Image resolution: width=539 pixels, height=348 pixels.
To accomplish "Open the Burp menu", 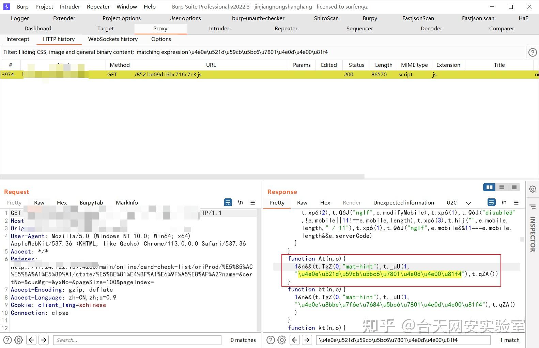I will [x=23, y=6].
